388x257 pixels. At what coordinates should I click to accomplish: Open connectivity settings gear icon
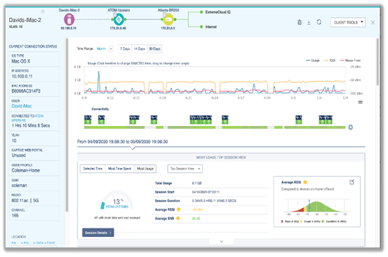coord(351,127)
